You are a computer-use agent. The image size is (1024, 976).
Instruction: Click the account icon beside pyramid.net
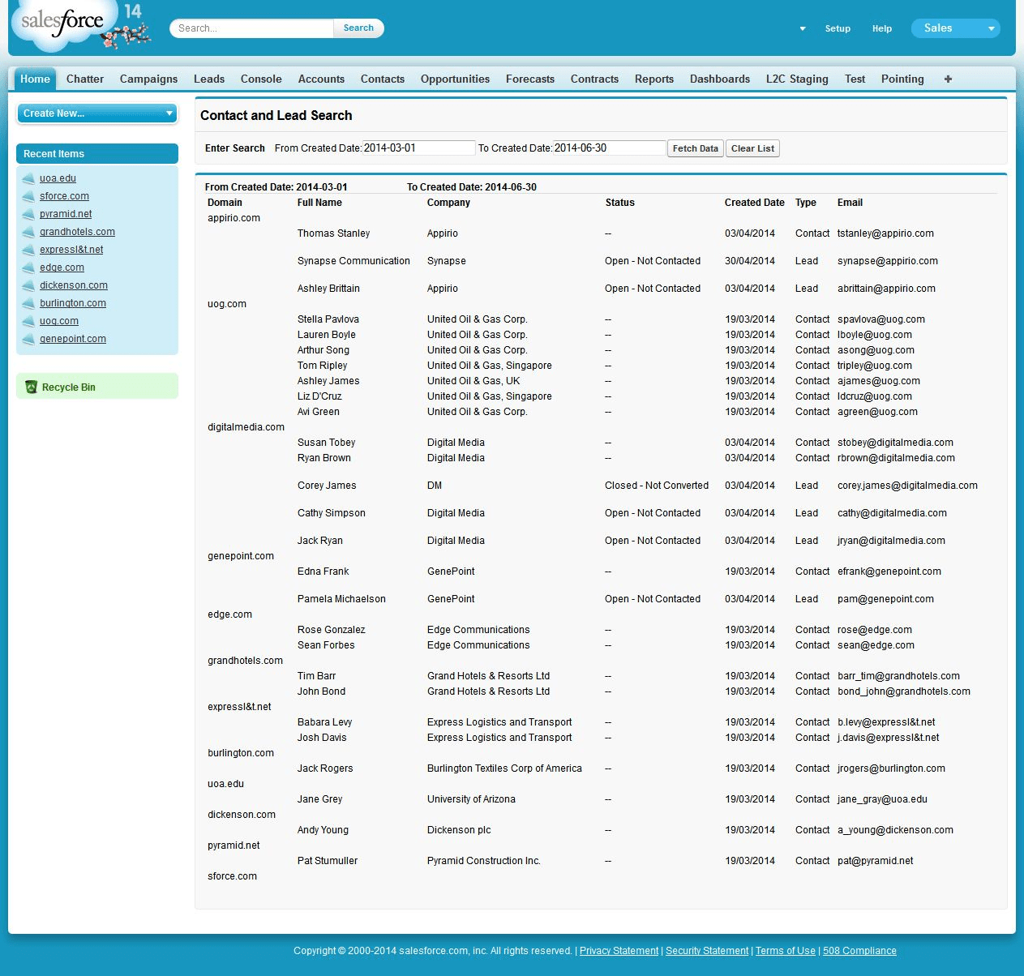tap(28, 214)
